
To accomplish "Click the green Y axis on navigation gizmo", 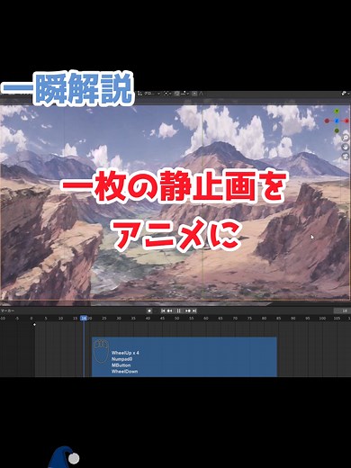I will click(337, 112).
